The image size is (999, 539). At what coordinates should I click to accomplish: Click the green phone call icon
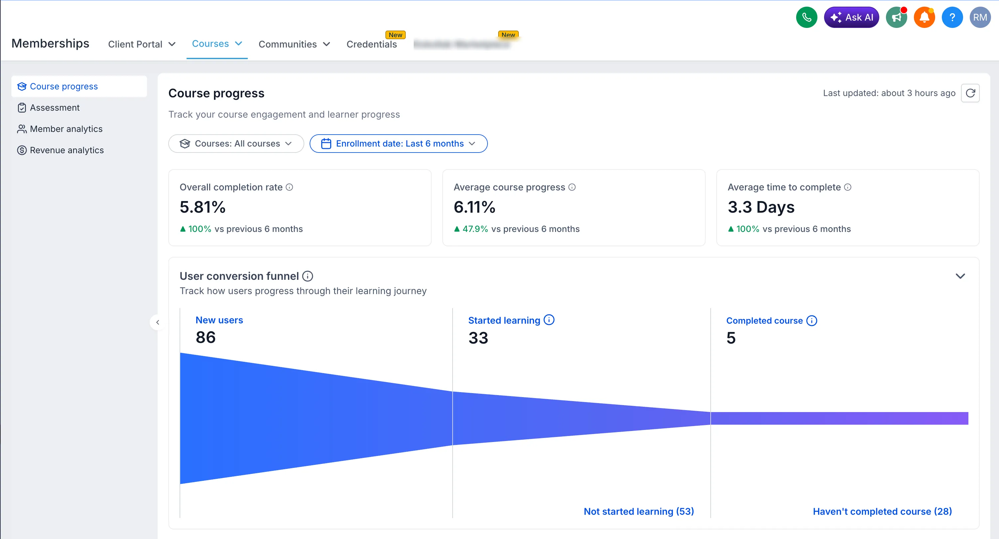point(806,17)
